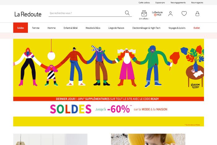Image resolution: width=217 pixels, height=145 pixels.
Task: Click the Outlet link
Action: 197,28
